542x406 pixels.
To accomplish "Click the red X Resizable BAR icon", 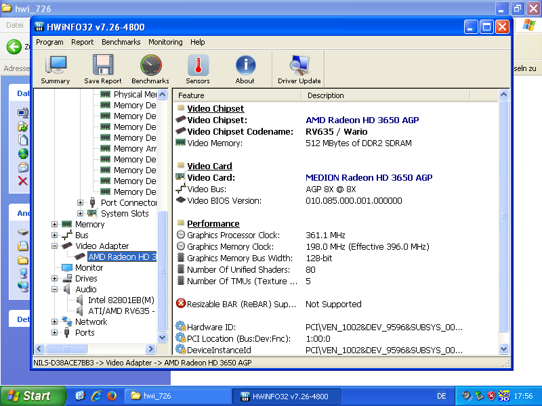I will tap(181, 303).
